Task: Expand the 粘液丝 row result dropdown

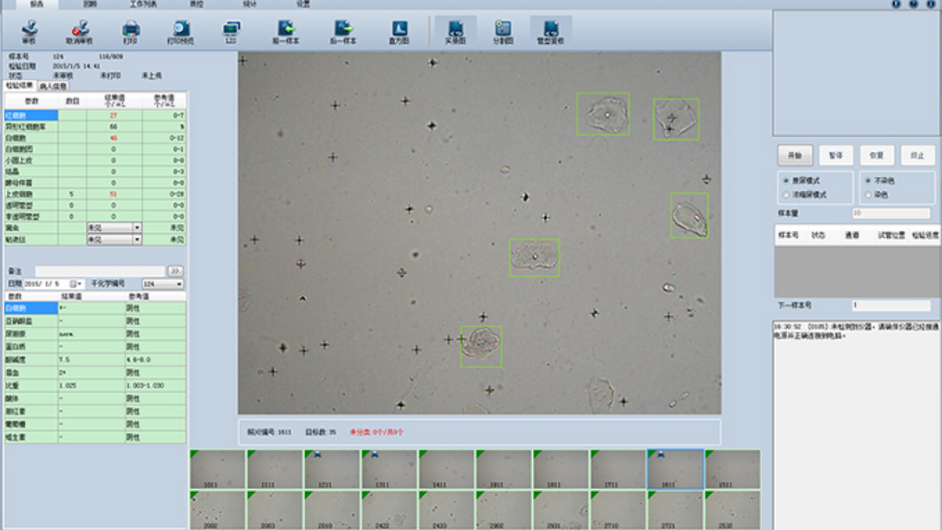Action: click(x=137, y=239)
